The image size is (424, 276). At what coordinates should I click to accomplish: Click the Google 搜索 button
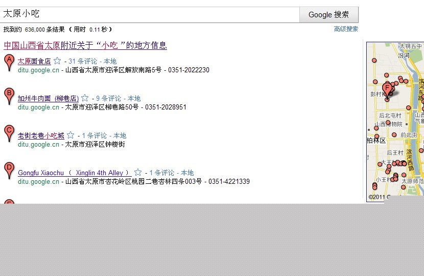click(x=329, y=15)
